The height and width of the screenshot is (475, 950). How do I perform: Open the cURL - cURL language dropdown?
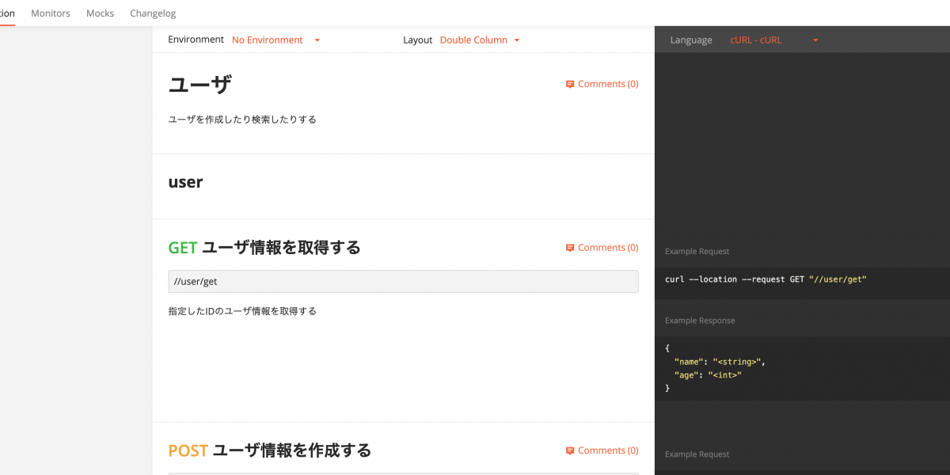(756, 40)
